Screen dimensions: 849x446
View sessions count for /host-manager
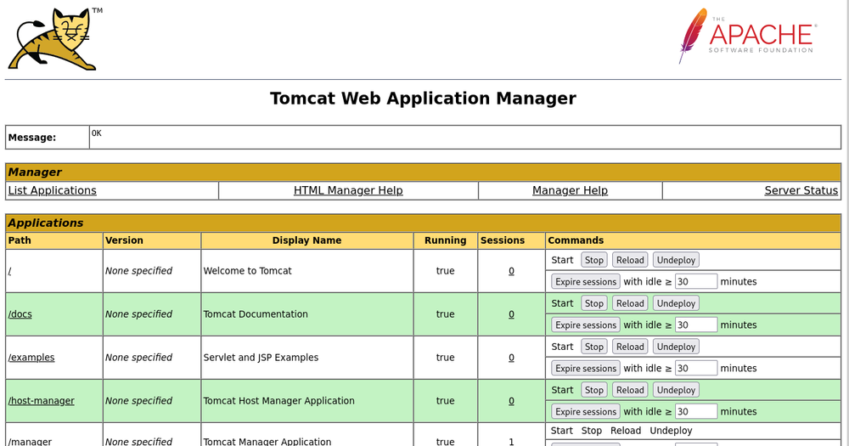[511, 401]
